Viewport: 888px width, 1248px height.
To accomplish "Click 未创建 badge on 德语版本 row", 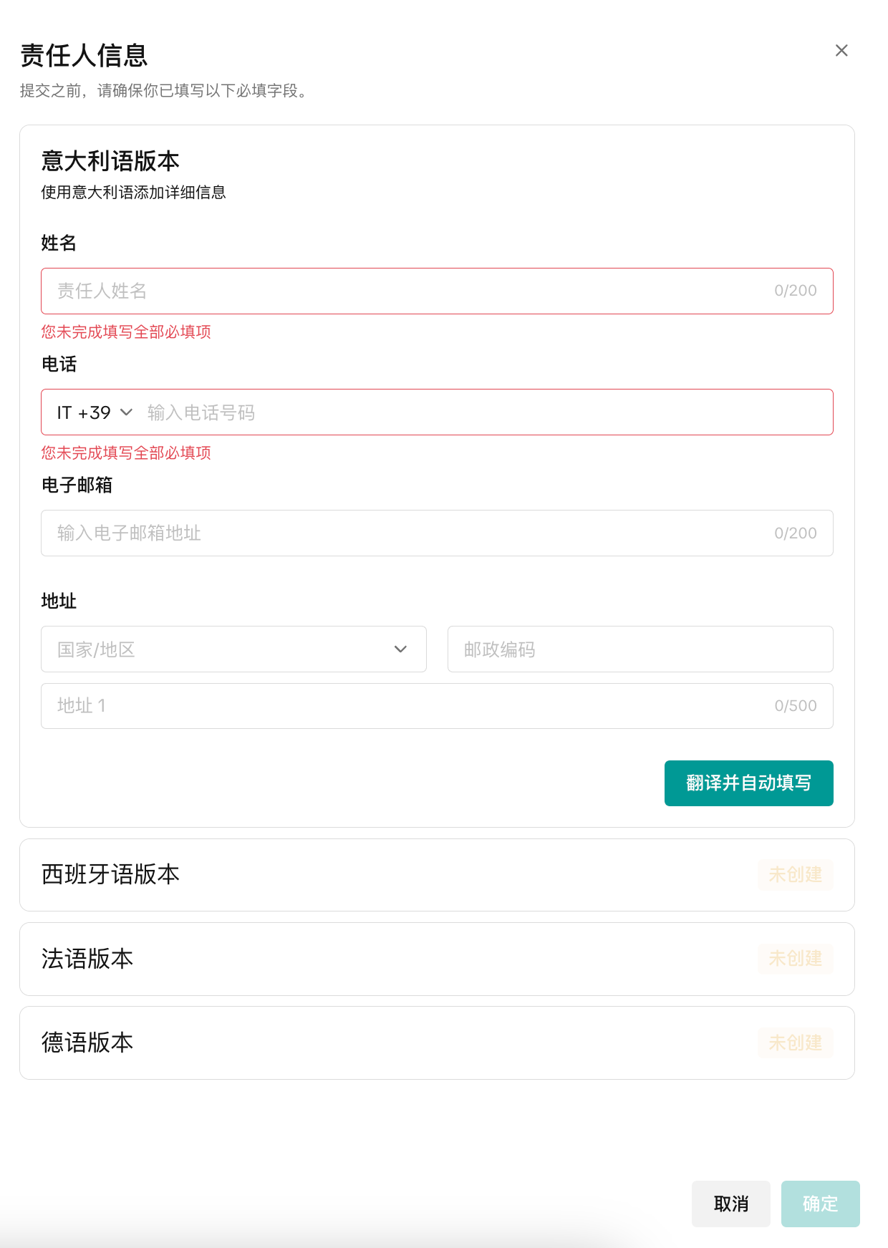I will point(795,1043).
